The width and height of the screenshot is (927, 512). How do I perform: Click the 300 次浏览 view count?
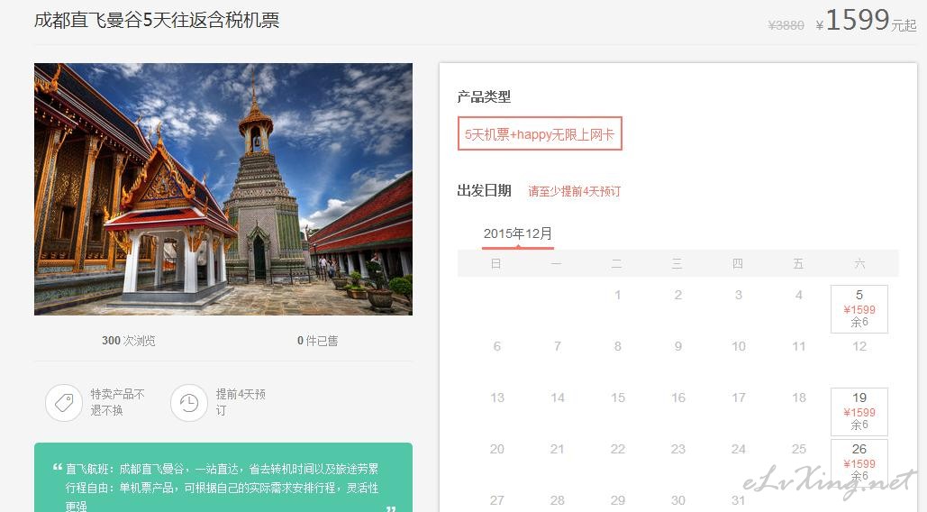[x=128, y=341]
